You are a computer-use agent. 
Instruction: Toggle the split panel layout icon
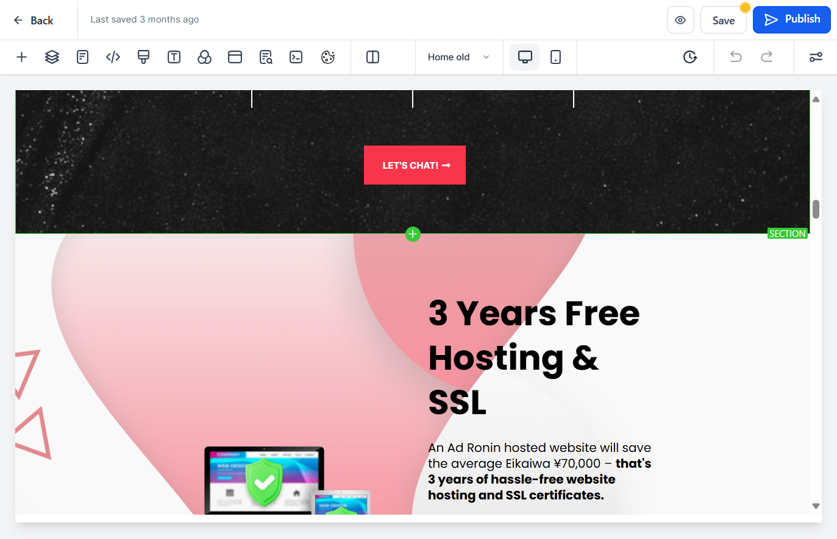tap(372, 57)
